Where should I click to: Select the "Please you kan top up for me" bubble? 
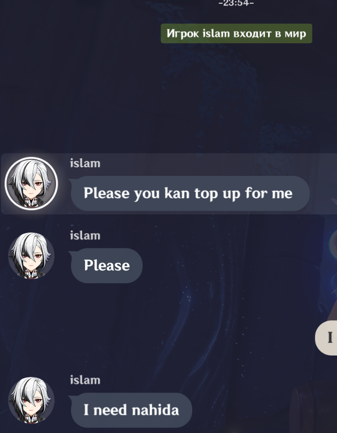coord(190,194)
